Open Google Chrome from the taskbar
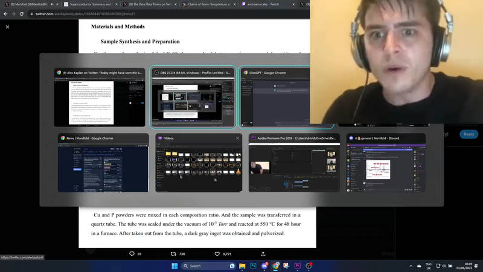The height and width of the screenshot is (272, 483). tap(276, 266)
